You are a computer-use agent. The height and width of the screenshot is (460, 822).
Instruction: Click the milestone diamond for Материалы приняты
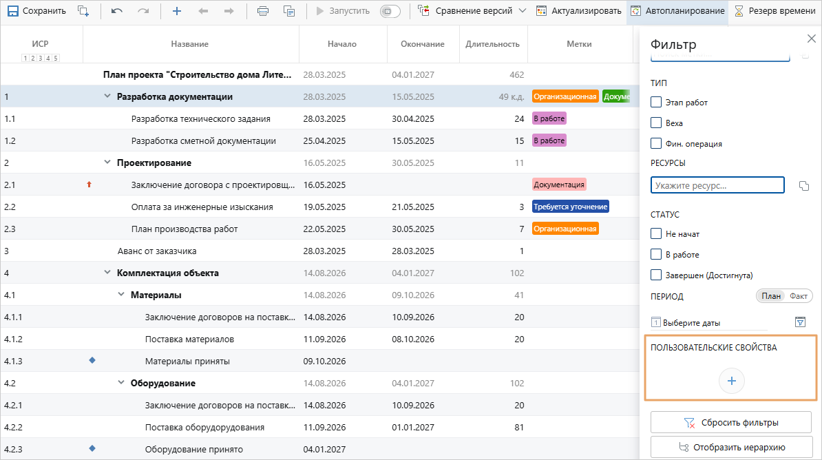92,360
